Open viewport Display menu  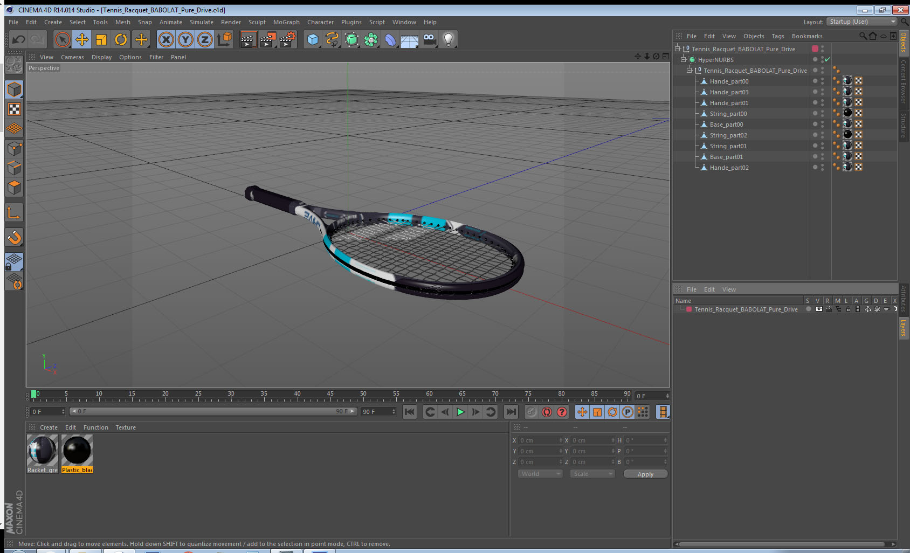(101, 57)
